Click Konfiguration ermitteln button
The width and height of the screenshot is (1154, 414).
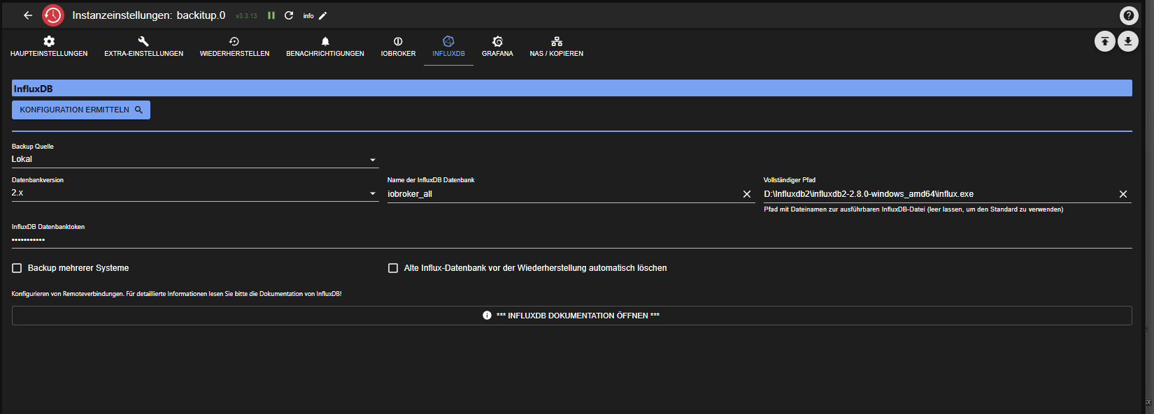tap(81, 110)
